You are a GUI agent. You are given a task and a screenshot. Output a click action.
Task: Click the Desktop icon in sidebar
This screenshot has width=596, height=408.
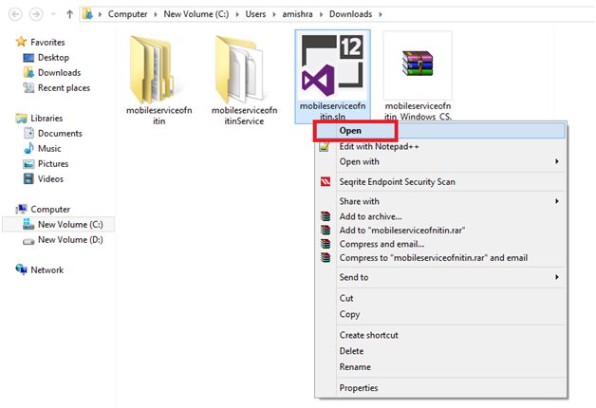pos(28,58)
